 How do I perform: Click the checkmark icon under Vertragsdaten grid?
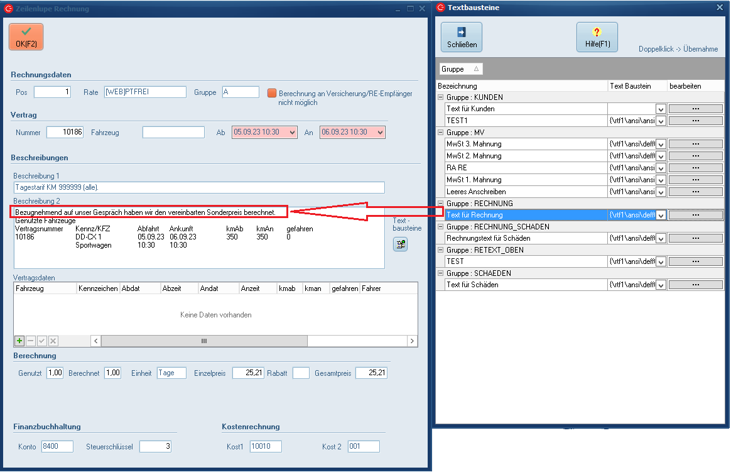[x=42, y=341]
